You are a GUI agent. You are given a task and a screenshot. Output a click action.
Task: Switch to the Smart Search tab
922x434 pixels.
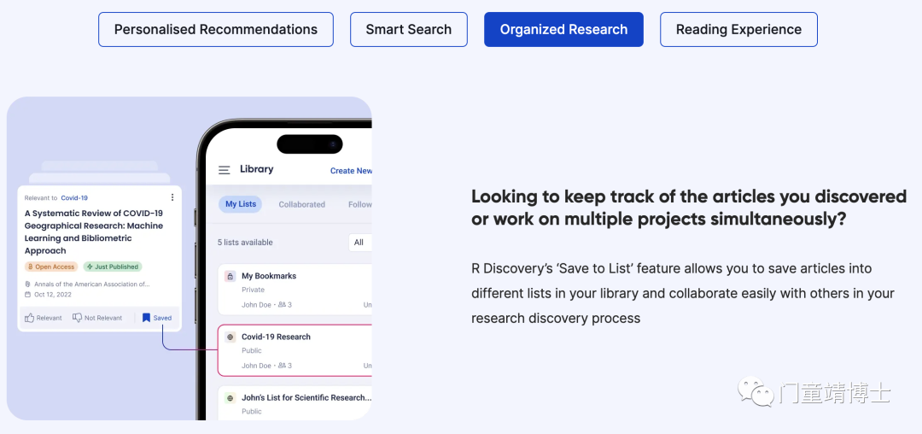pos(409,29)
